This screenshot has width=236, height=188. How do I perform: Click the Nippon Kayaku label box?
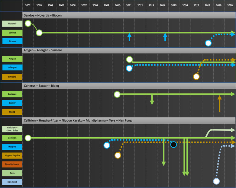click(x=12, y=155)
